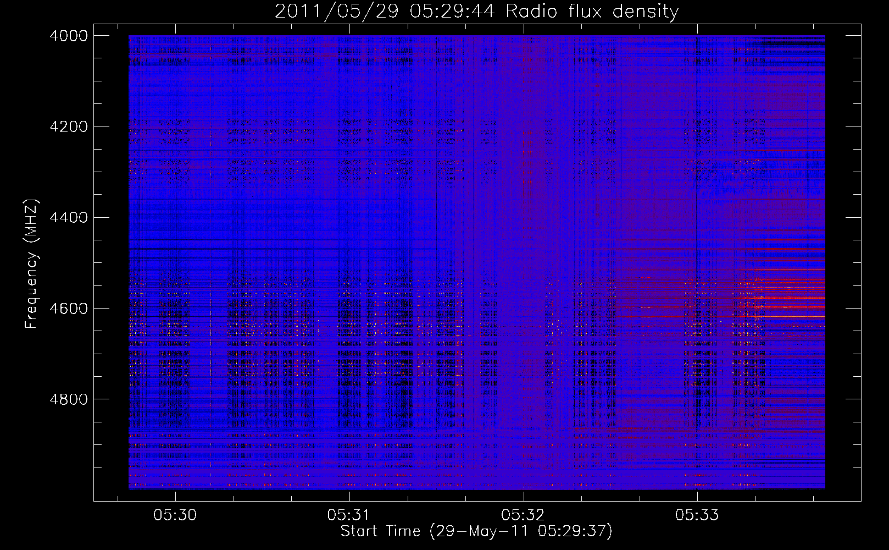
Task: Click frequency tick label 4000
Action: tap(69, 36)
